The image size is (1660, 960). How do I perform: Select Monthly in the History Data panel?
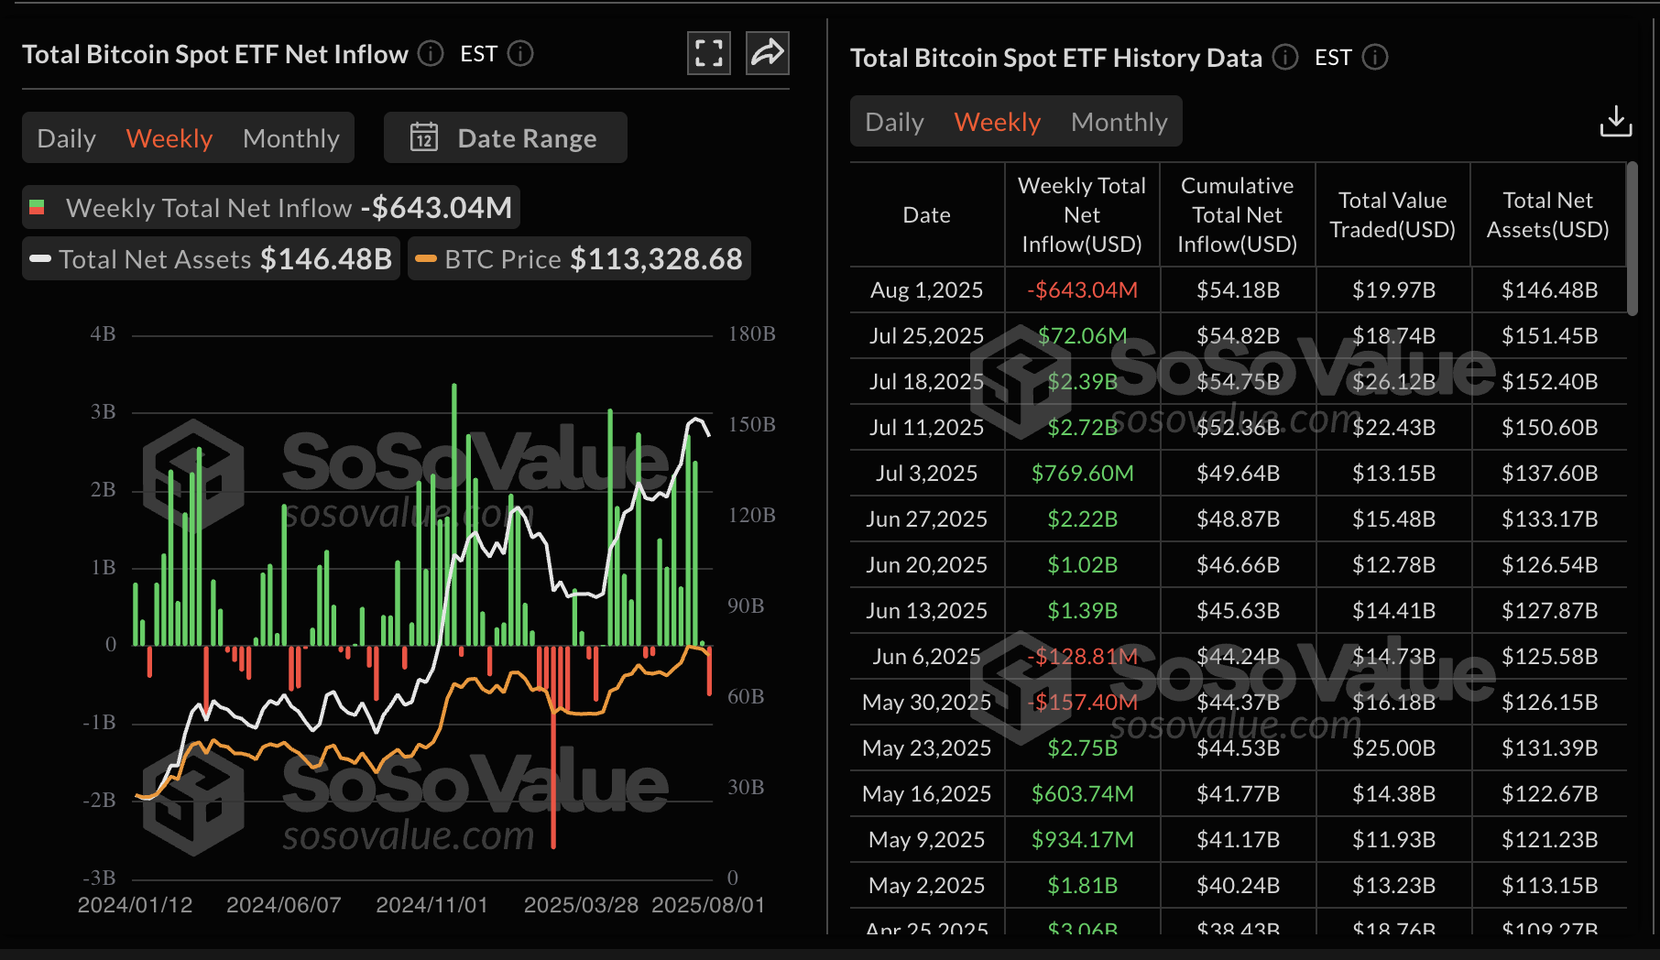click(1119, 121)
